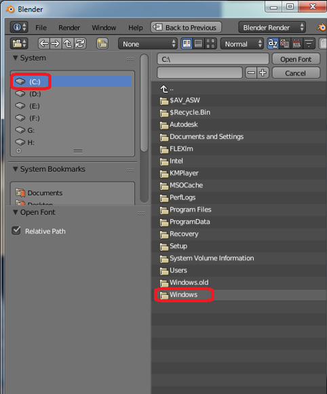The image size is (327, 394).
Task: Click the empty file name field
Action: (199, 73)
